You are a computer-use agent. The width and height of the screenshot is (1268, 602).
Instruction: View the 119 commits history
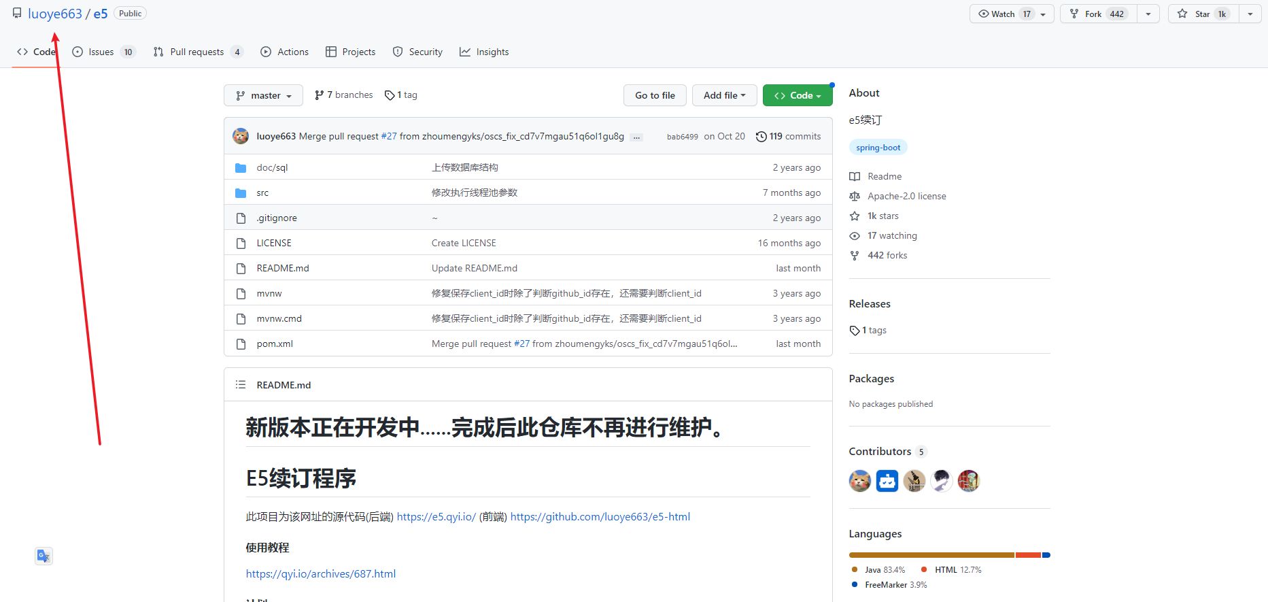click(x=789, y=136)
